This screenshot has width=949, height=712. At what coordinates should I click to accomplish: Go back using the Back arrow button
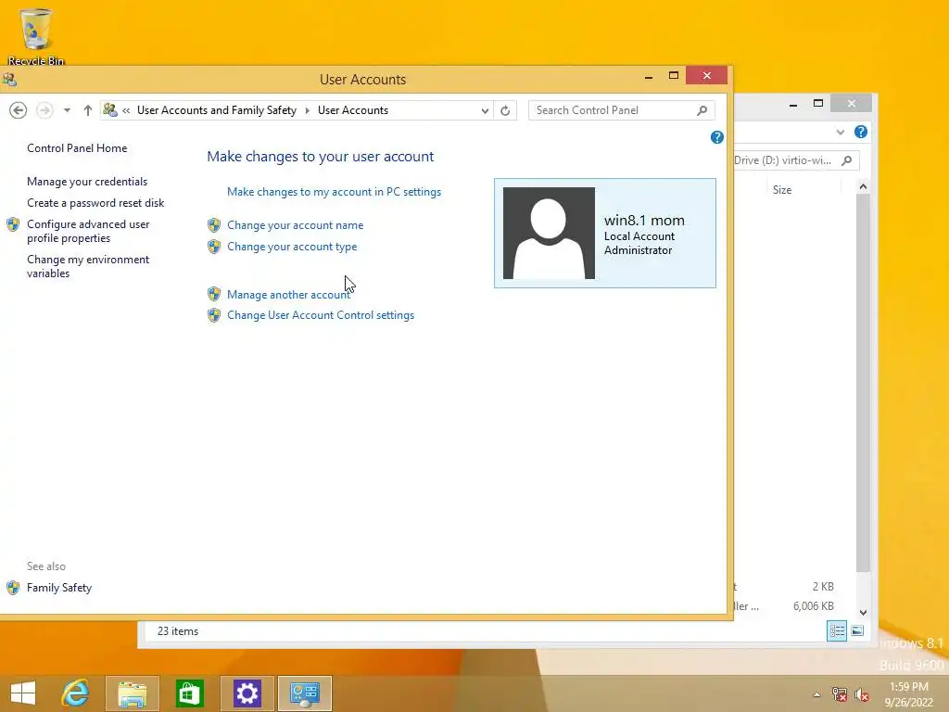(x=19, y=110)
